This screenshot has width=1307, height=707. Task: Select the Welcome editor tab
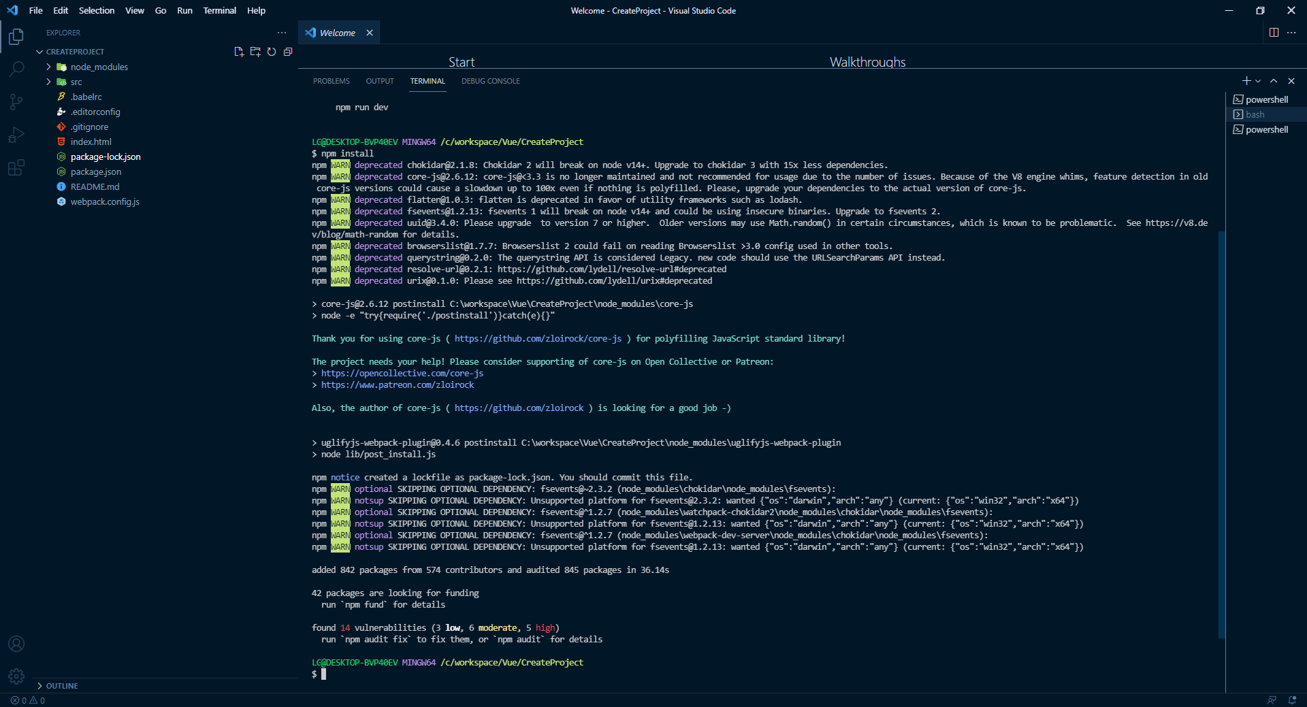pyautogui.click(x=338, y=33)
